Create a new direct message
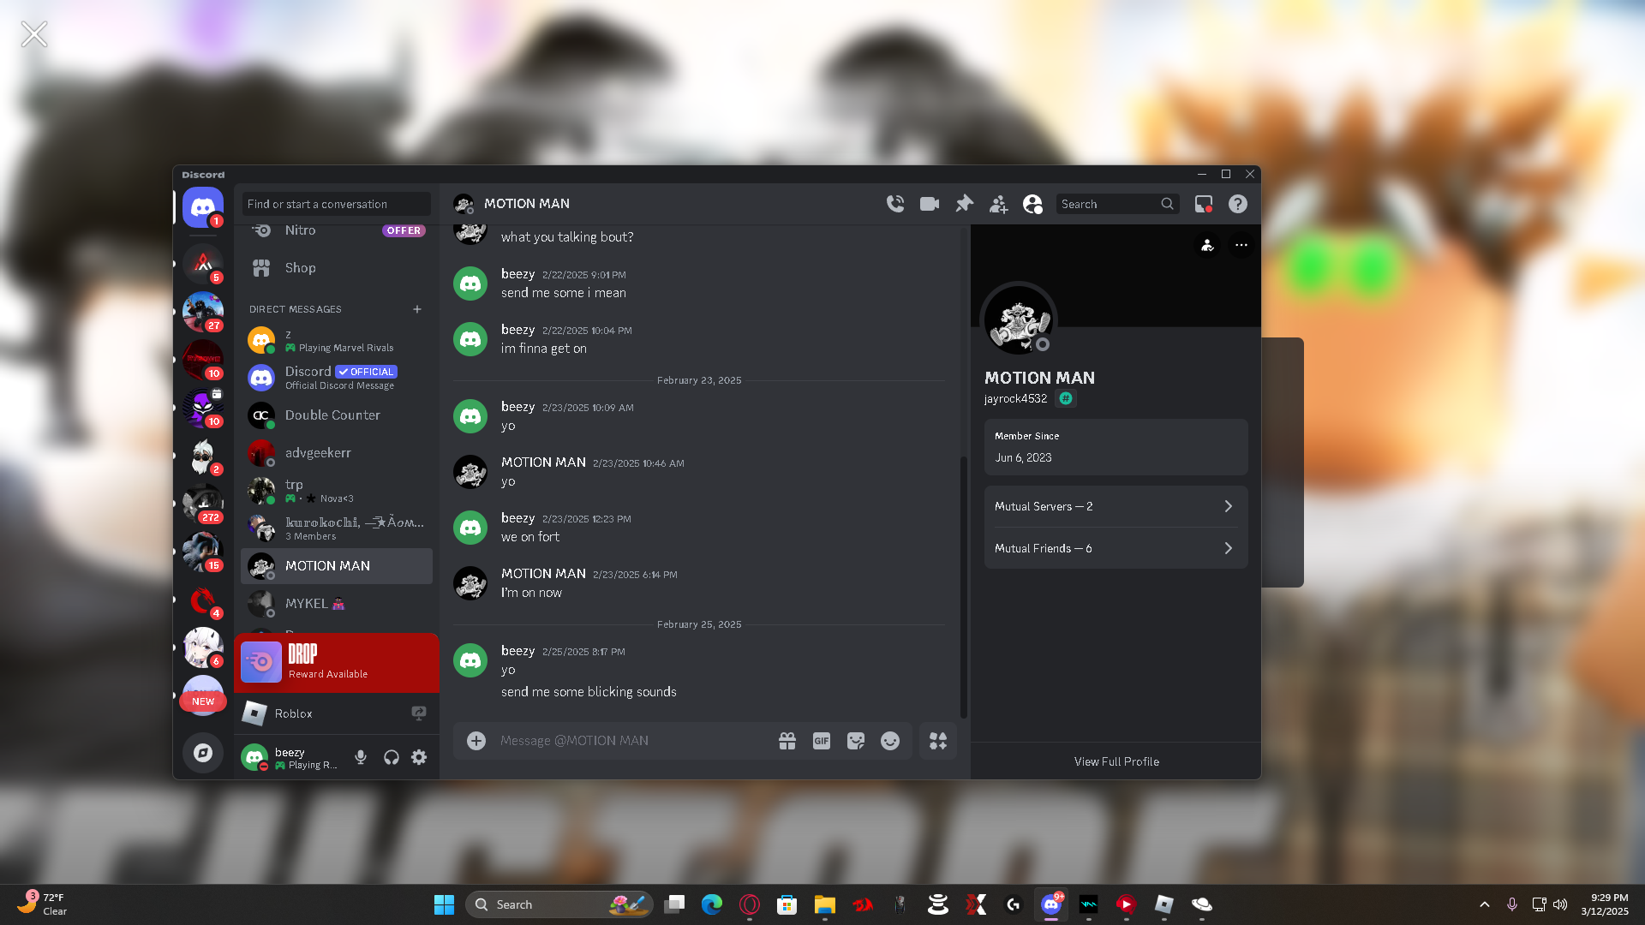This screenshot has height=925, width=1645. pos(417,309)
